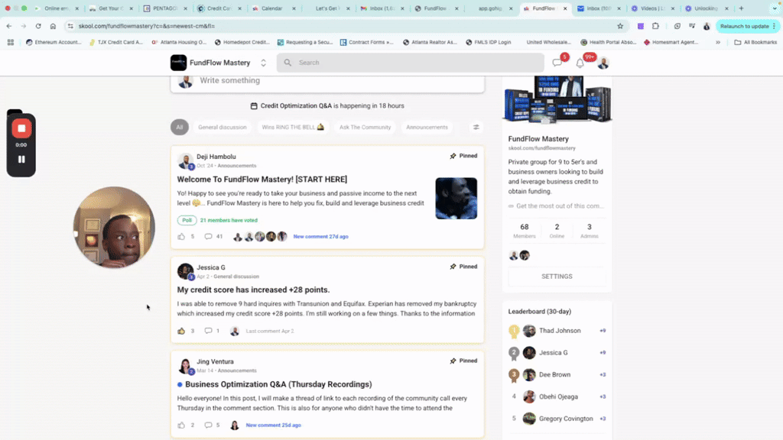Click the Pinned icon on Deji's post
Viewport: 783px width, 440px height.
point(453,156)
